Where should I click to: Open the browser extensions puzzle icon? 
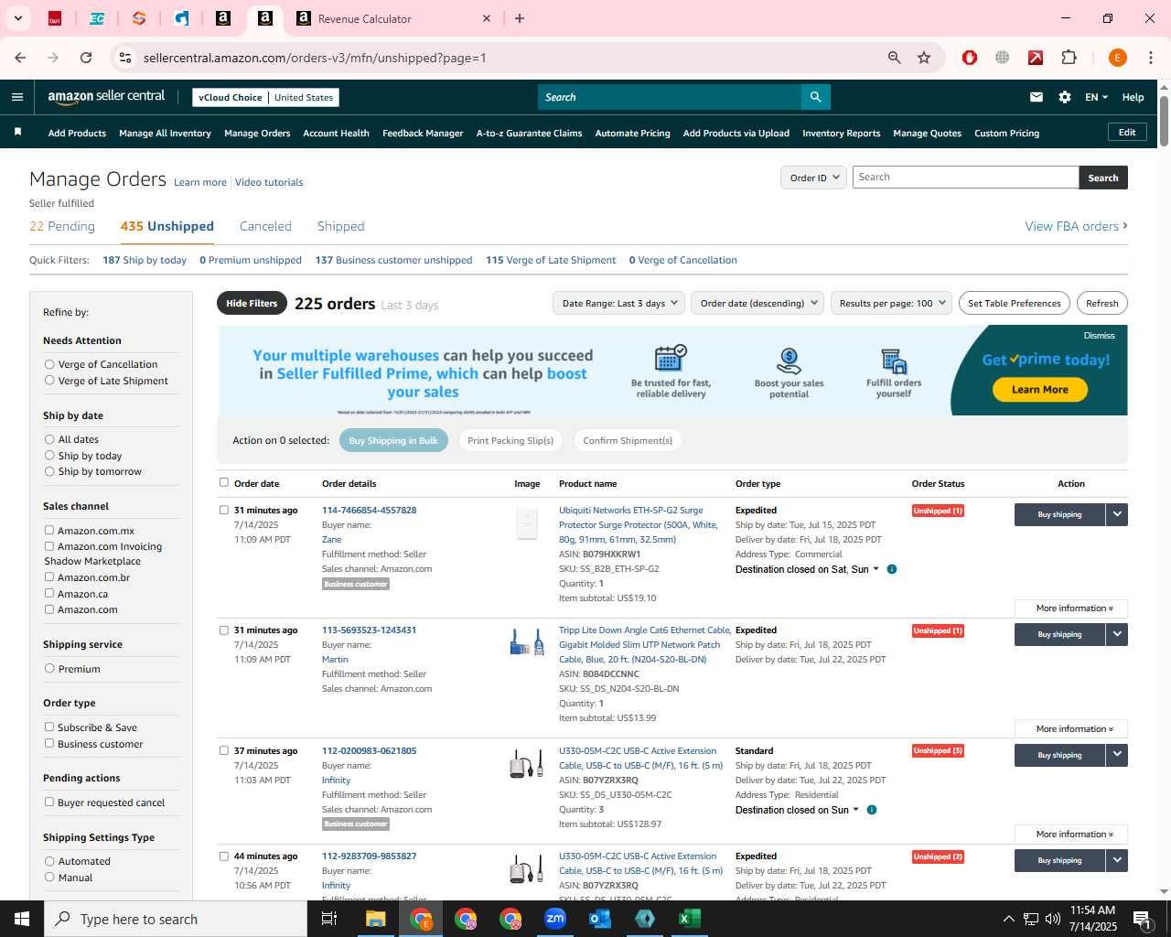point(1069,58)
